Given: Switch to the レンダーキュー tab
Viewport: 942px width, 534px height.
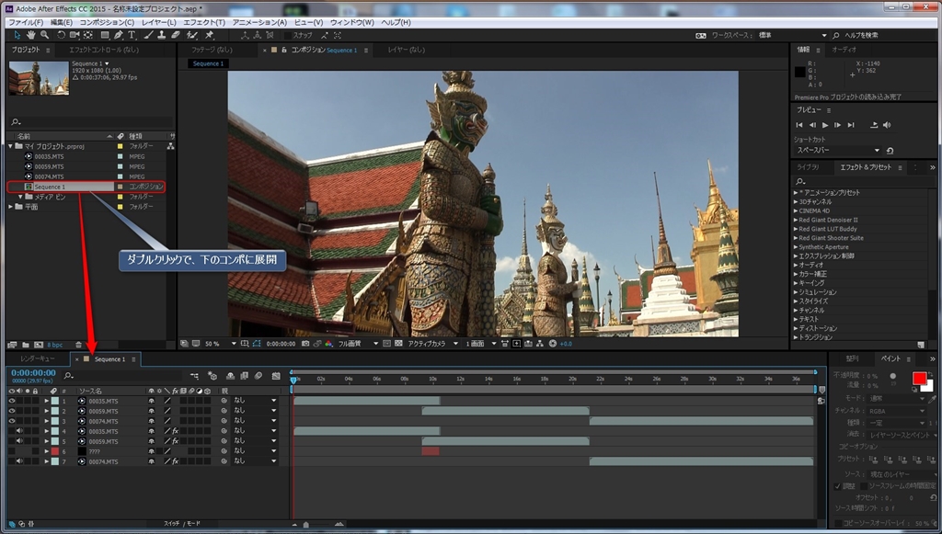Looking at the screenshot, I should click(x=38, y=358).
